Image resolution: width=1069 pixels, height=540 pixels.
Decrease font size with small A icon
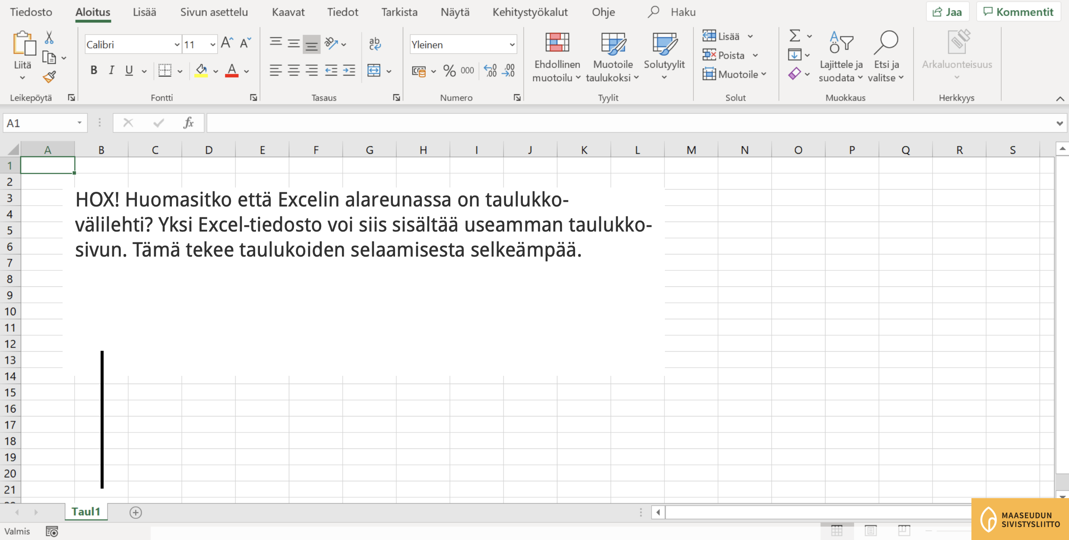pyautogui.click(x=245, y=43)
